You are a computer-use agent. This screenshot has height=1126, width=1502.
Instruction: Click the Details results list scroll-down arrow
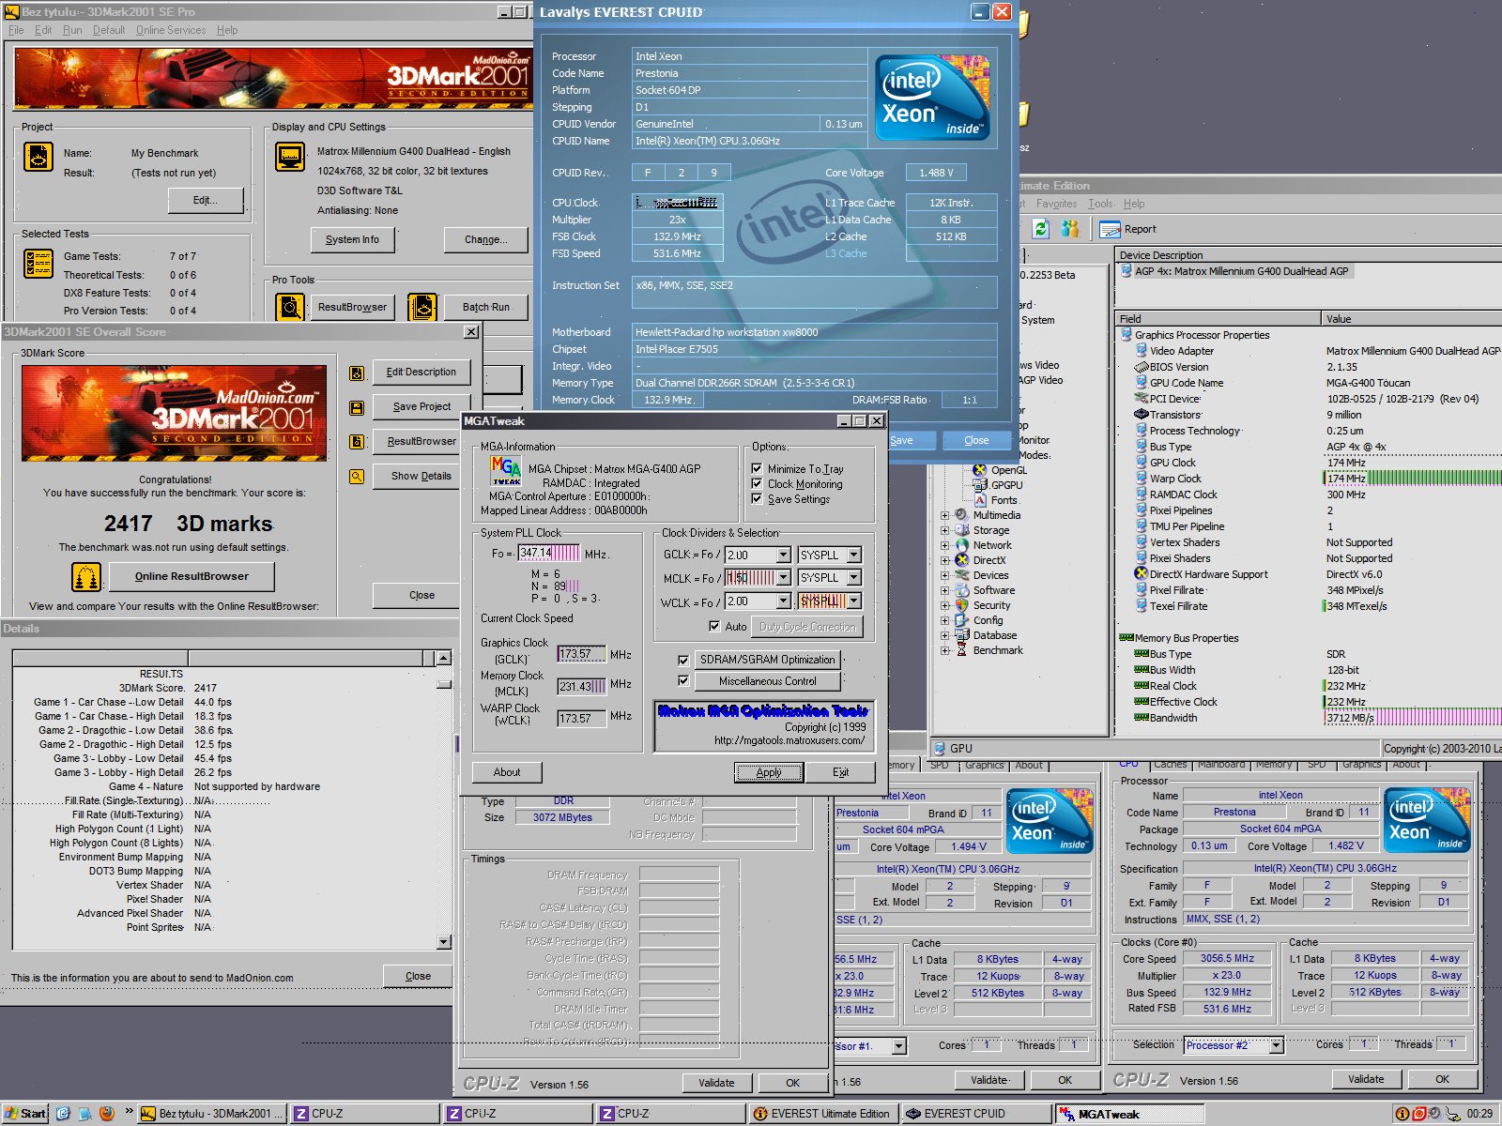point(444,941)
